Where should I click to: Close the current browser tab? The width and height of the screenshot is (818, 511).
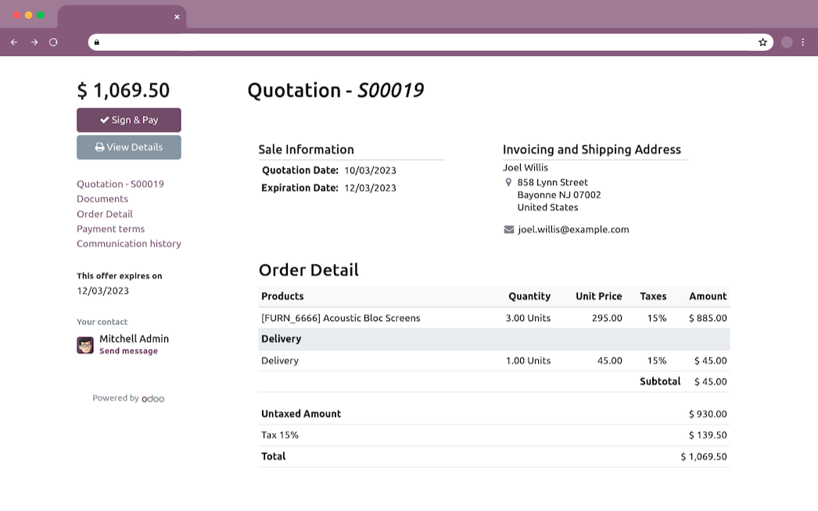[x=177, y=16]
